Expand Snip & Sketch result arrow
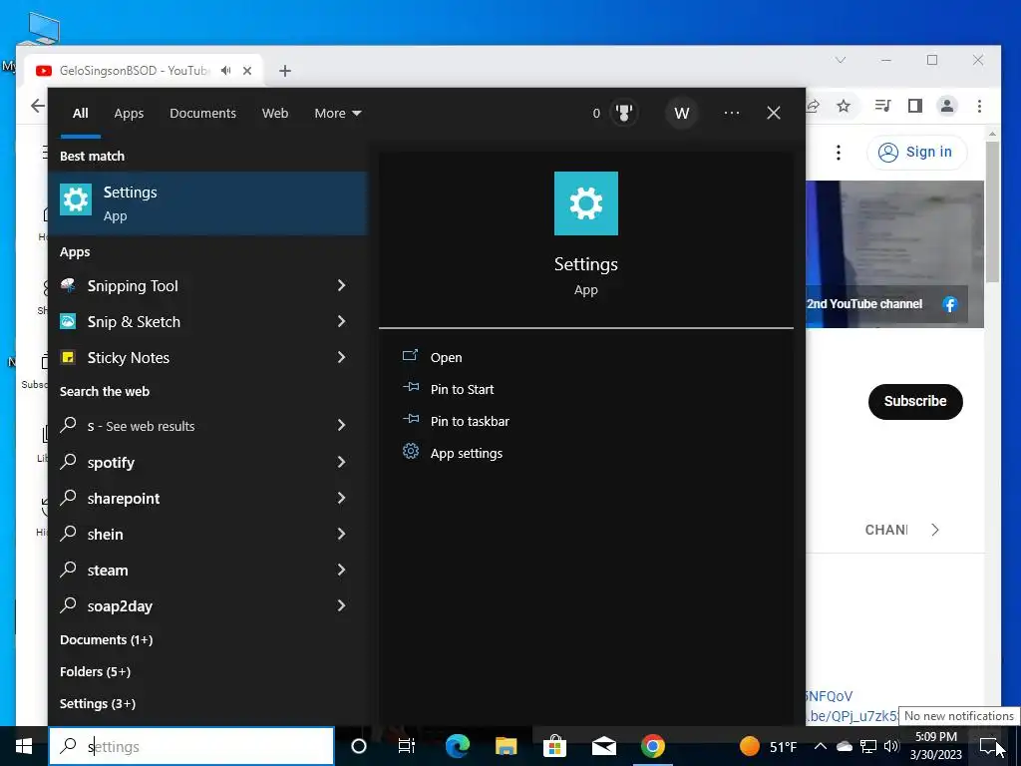Screen dimensions: 1021x766 (341, 321)
